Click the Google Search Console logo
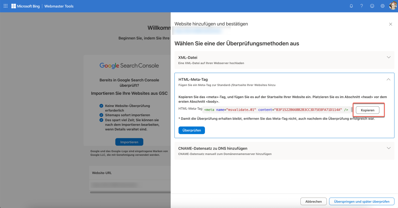The image size is (398, 208). (129, 66)
